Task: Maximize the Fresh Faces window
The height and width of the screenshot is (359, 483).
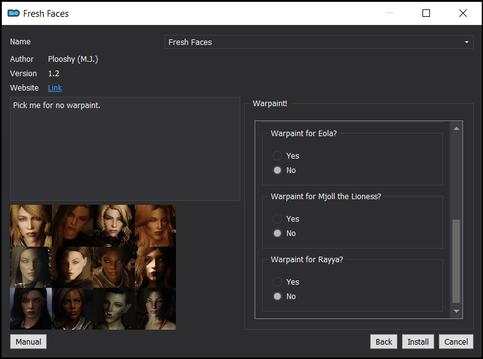Action: (426, 13)
